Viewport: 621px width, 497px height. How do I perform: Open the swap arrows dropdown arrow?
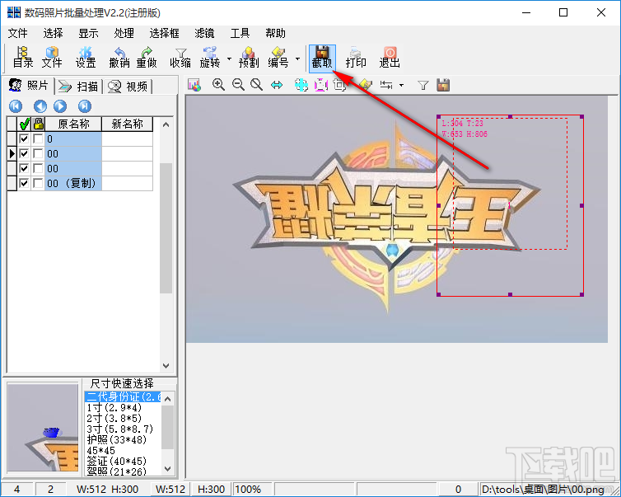click(401, 85)
